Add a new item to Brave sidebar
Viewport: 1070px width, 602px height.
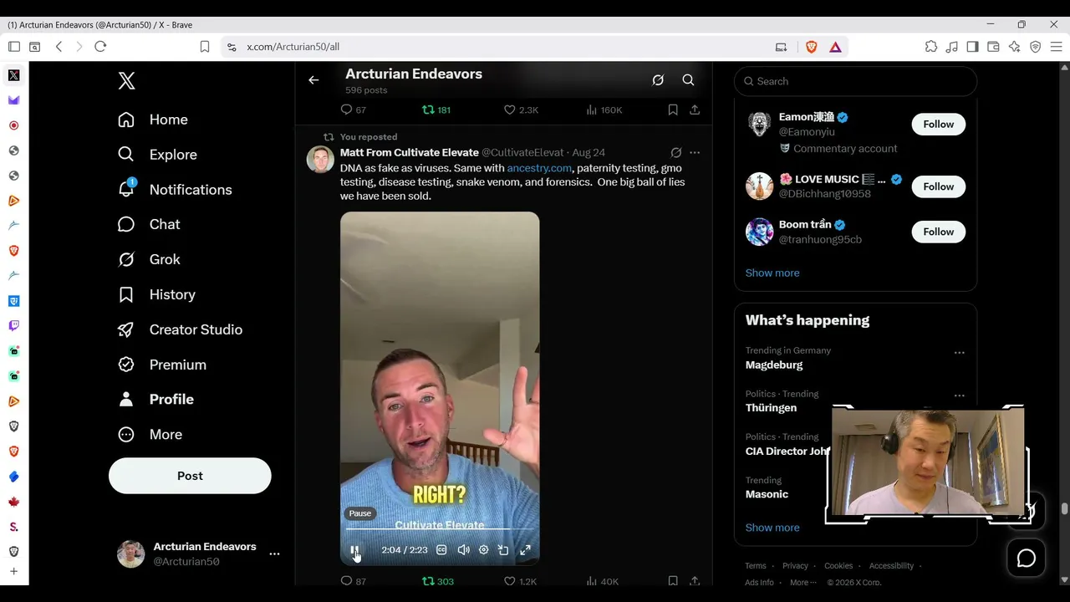[x=14, y=572]
